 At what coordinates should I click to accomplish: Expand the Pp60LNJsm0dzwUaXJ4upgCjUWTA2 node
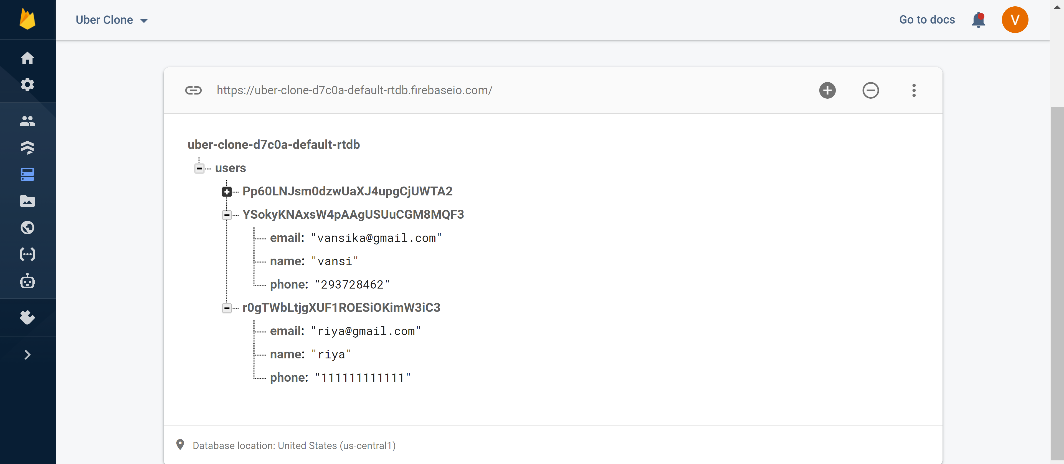226,192
